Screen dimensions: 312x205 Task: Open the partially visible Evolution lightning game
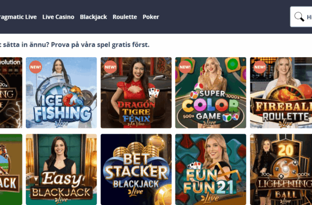[11, 93]
